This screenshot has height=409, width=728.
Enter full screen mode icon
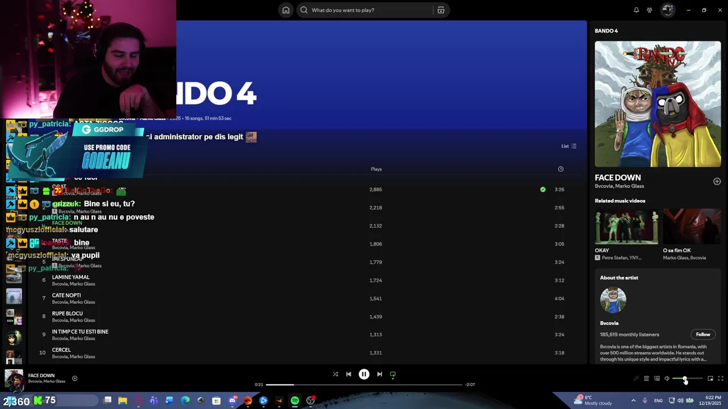[x=721, y=378]
